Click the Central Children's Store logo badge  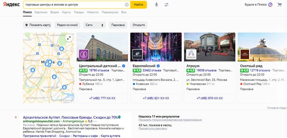click(x=84, y=54)
